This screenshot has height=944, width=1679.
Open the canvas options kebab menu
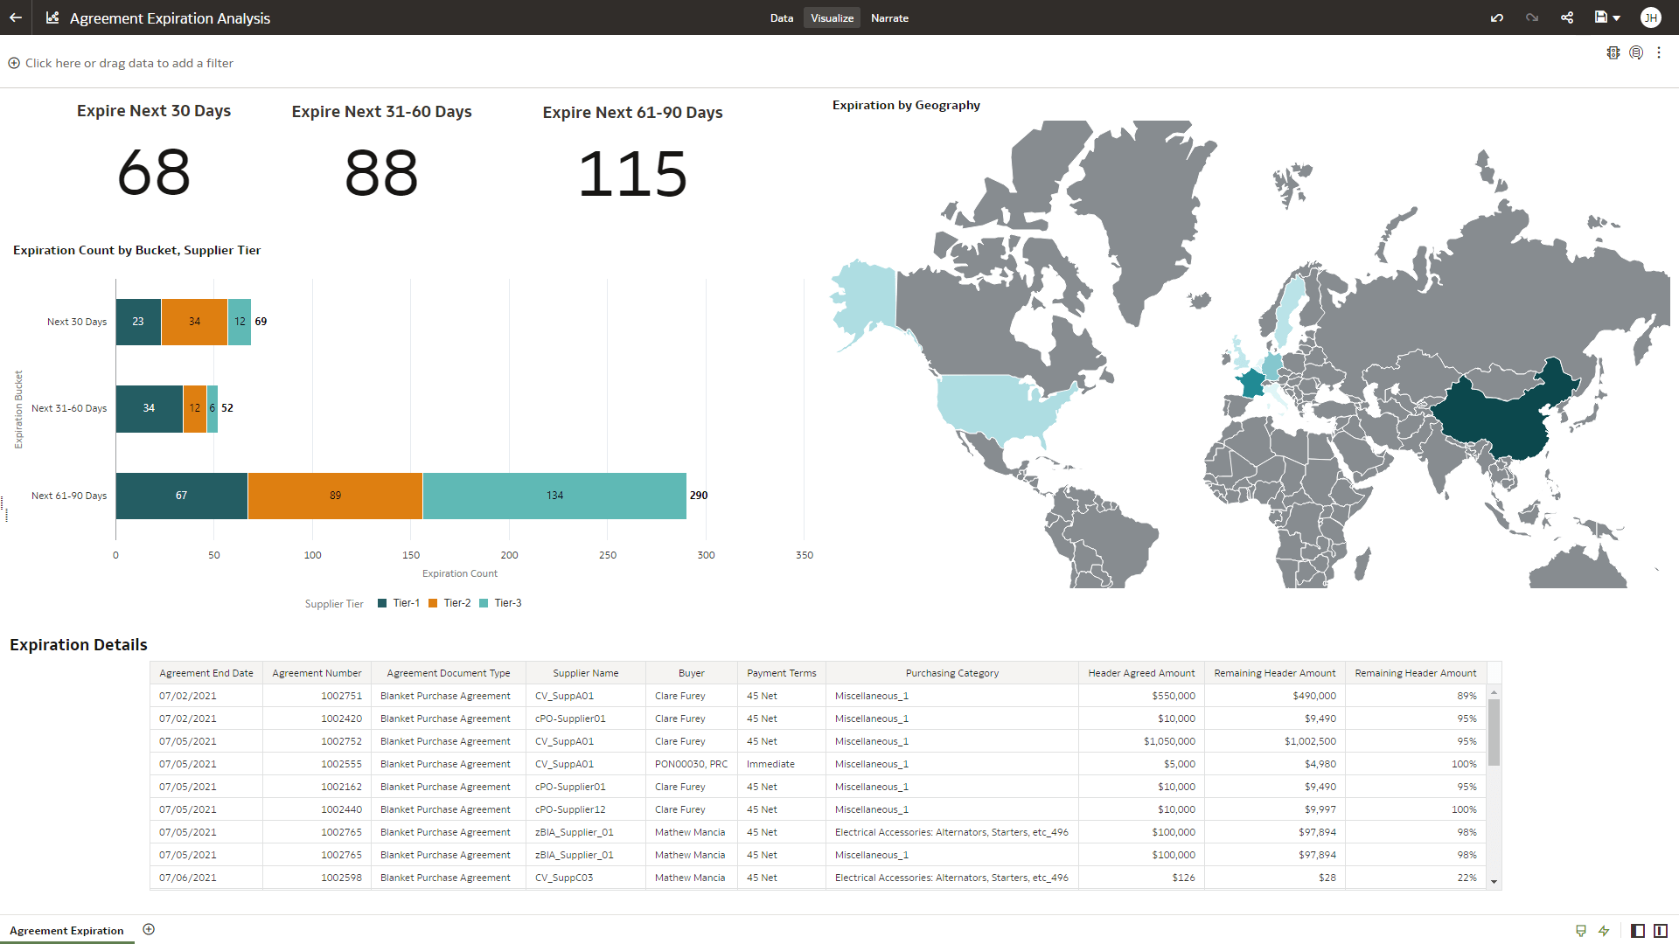pyautogui.click(x=1660, y=52)
